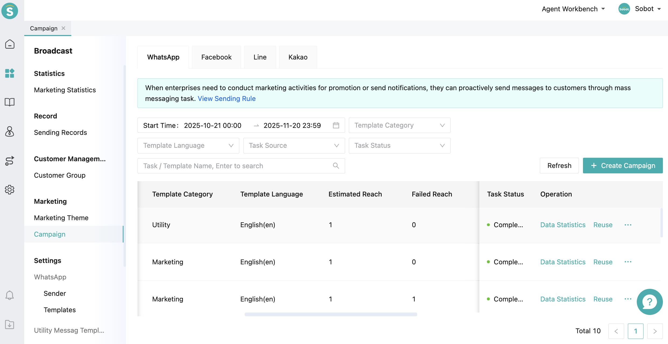Switch to the Facebook tab
Viewport: 668px width, 344px height.
coord(216,57)
